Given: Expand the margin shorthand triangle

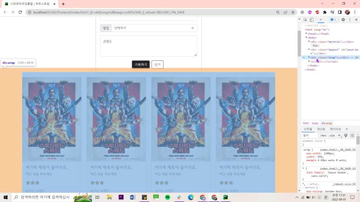Looking at the screenshot, I should (x=319, y=160).
